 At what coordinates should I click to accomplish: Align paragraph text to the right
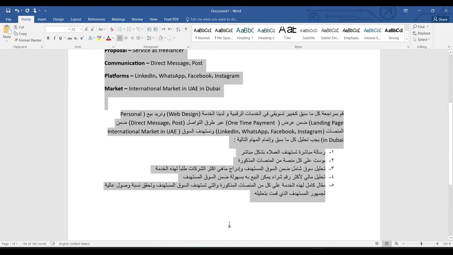tap(132, 38)
